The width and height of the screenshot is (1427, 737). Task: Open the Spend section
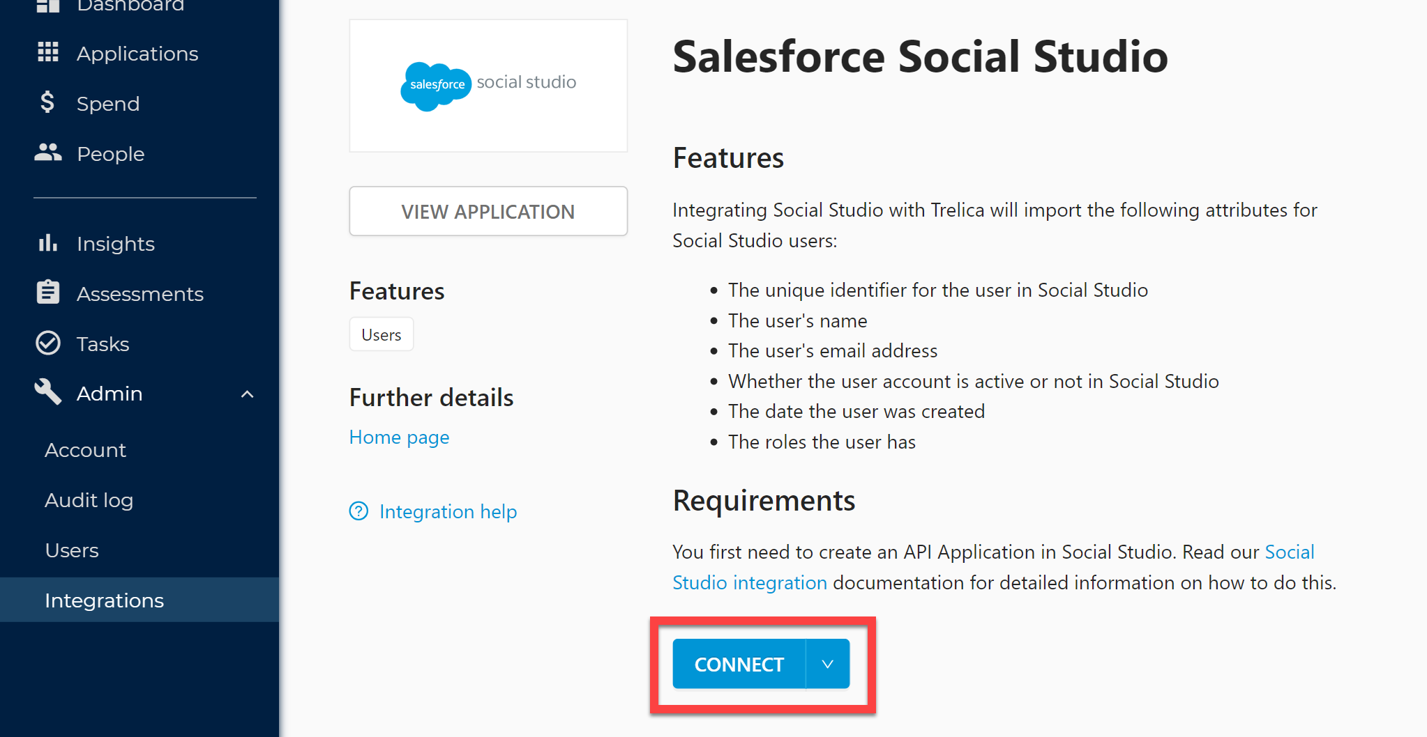coord(108,104)
